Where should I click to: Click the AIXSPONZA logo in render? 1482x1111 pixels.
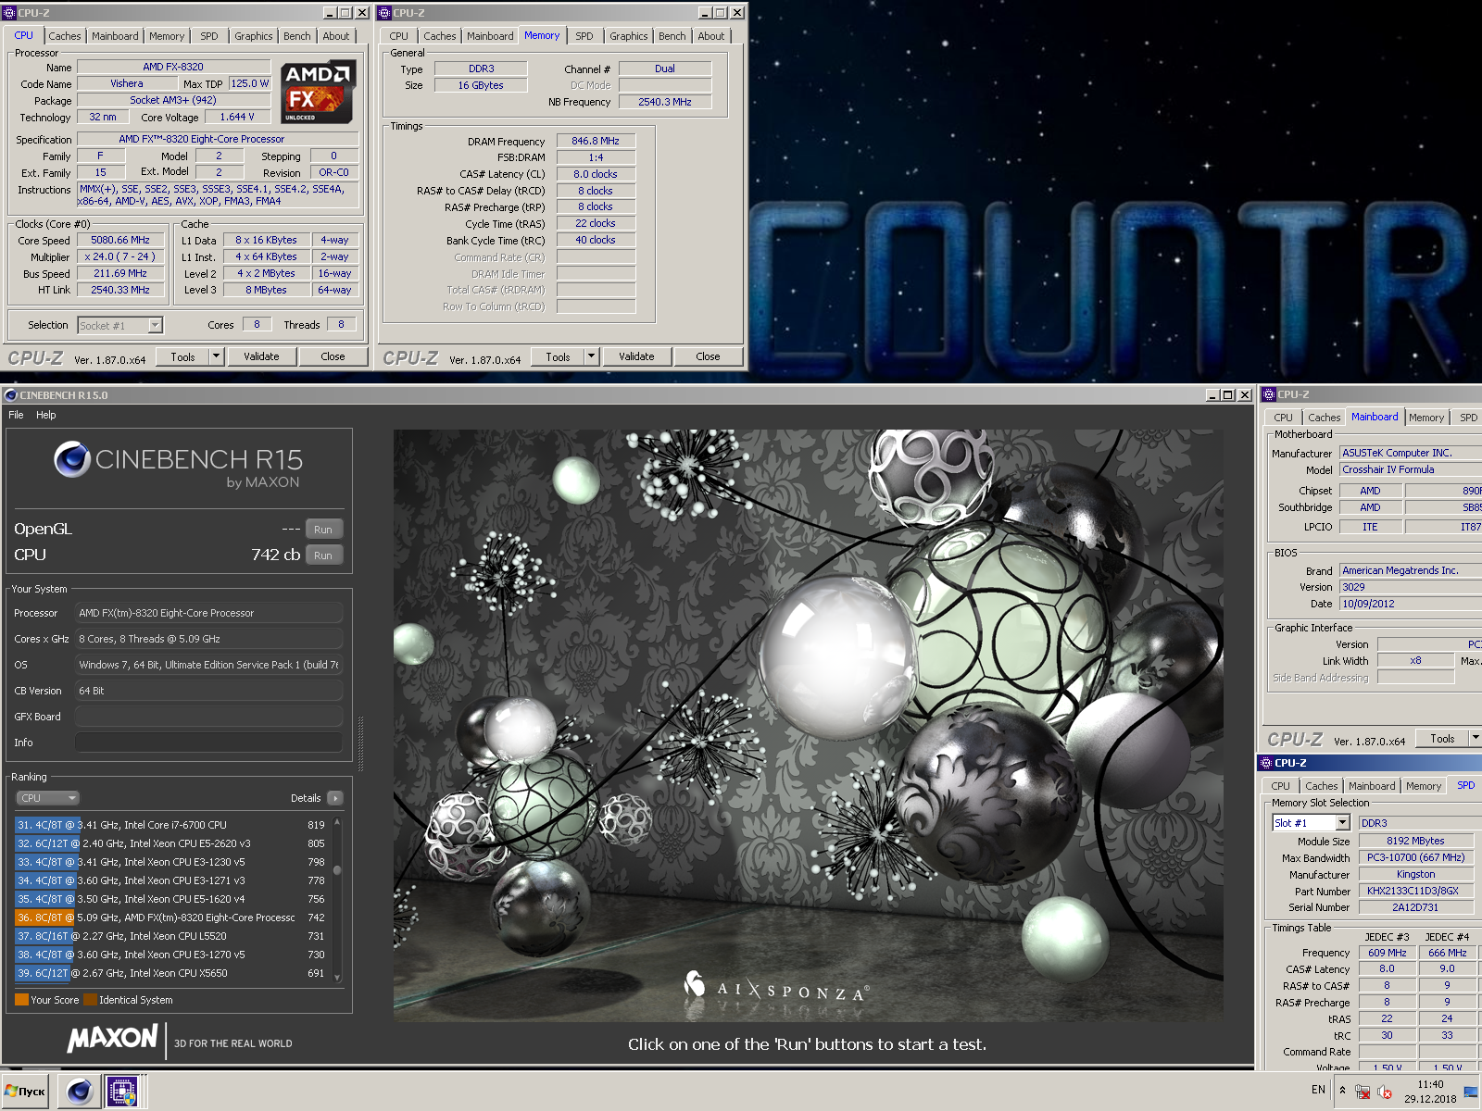[776, 988]
